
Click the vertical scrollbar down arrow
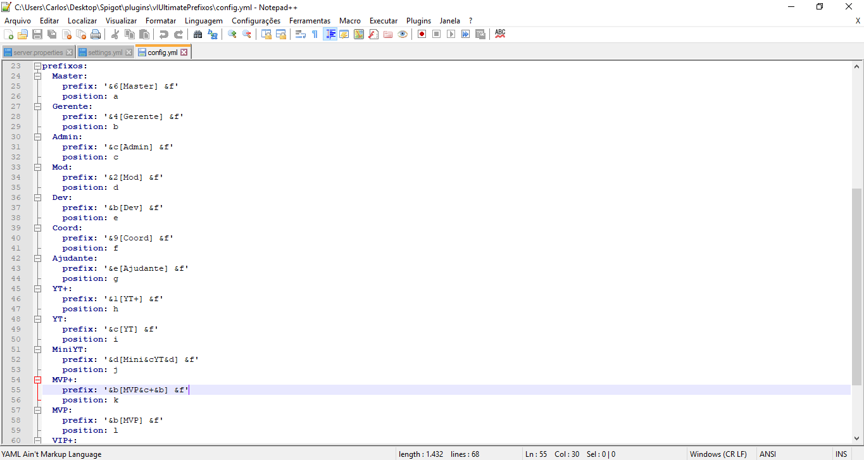pos(857,438)
